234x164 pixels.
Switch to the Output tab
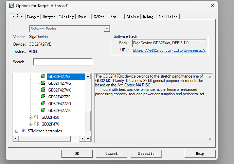tap(49, 17)
